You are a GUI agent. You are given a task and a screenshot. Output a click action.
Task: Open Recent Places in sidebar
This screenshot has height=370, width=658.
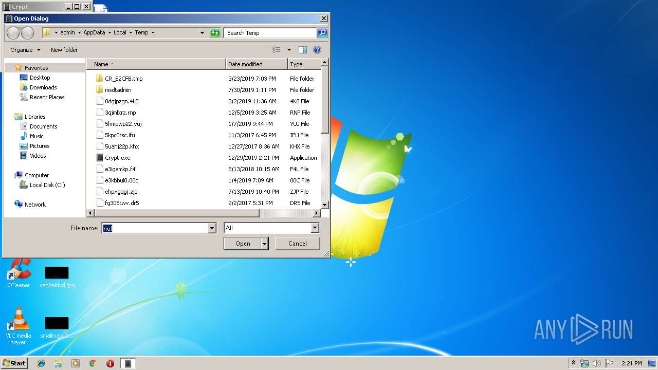(x=47, y=97)
